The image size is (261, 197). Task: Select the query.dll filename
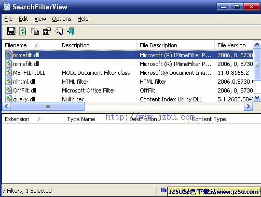[x=24, y=99]
